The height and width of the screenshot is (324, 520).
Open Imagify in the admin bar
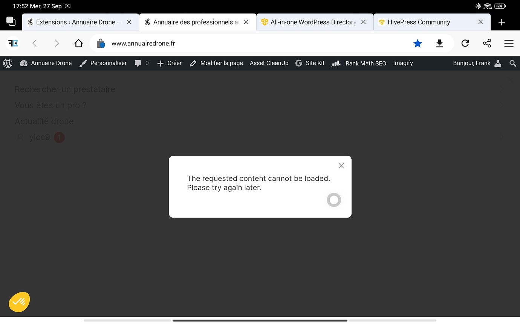(x=403, y=63)
